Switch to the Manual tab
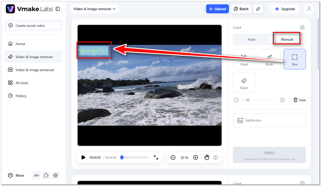The image size is (321, 186). point(287,39)
